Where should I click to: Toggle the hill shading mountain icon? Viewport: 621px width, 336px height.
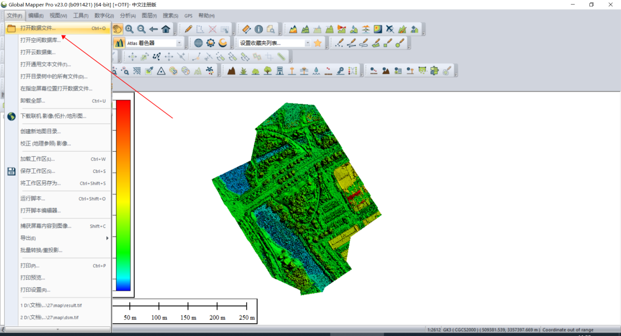click(119, 43)
